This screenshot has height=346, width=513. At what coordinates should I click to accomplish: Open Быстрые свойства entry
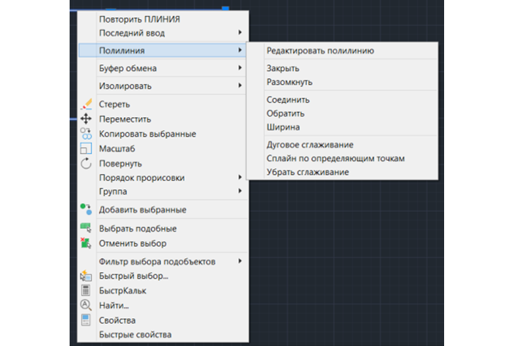coord(135,334)
